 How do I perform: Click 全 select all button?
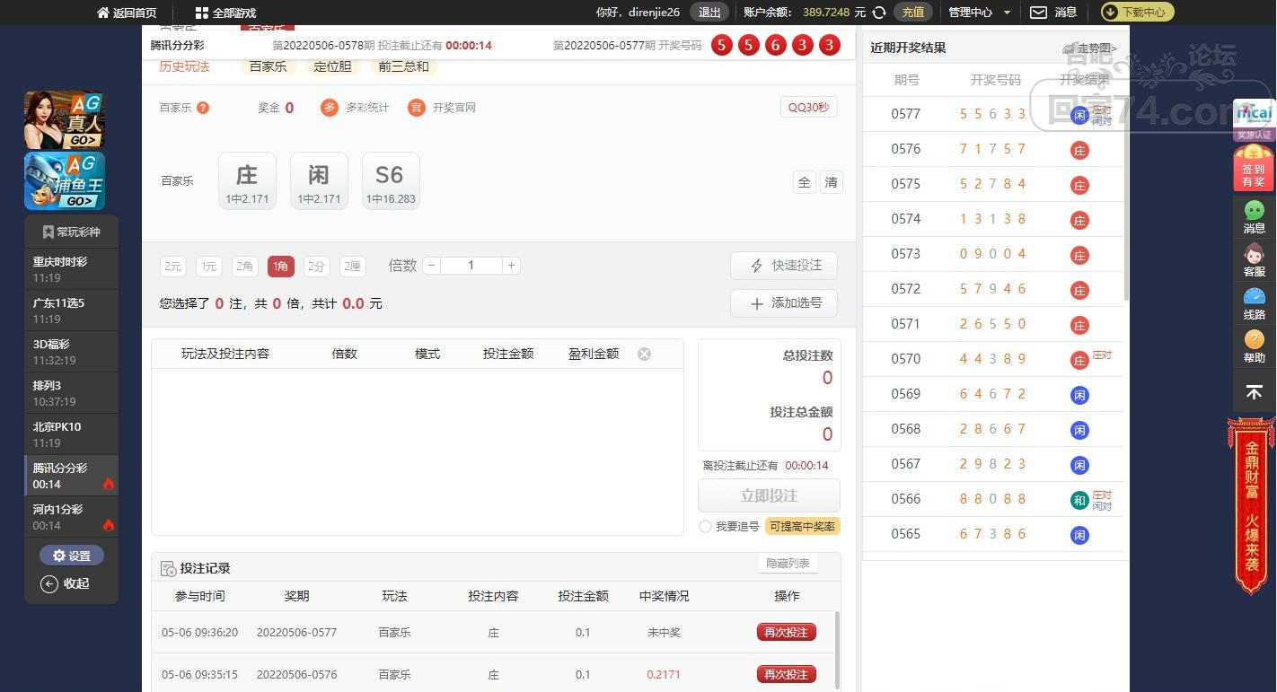(x=804, y=182)
